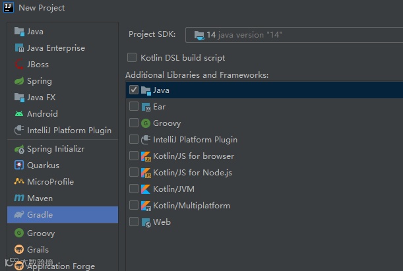Click the JBoss red icon

19,65
